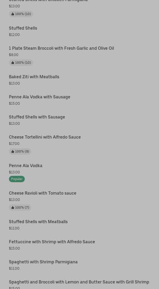Click thumbs-up icon under Cheese Tortellini price

pyautogui.click(x=13, y=152)
